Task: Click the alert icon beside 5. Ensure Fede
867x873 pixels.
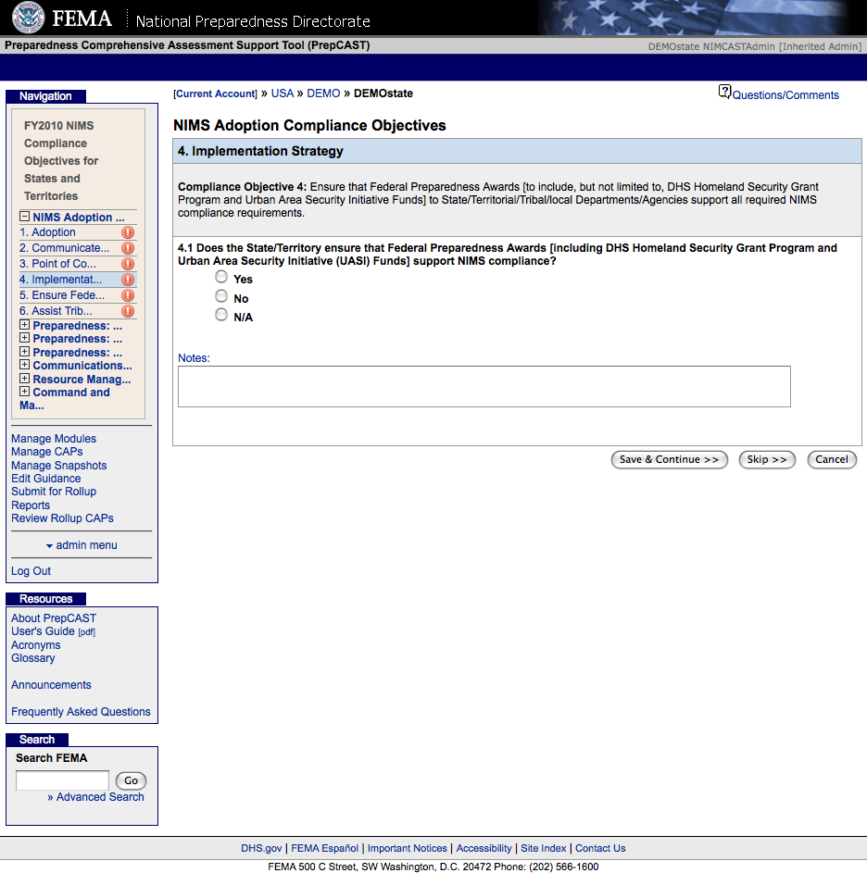Action: pyautogui.click(x=128, y=295)
